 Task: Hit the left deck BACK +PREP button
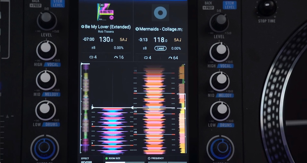tap(36, 4)
